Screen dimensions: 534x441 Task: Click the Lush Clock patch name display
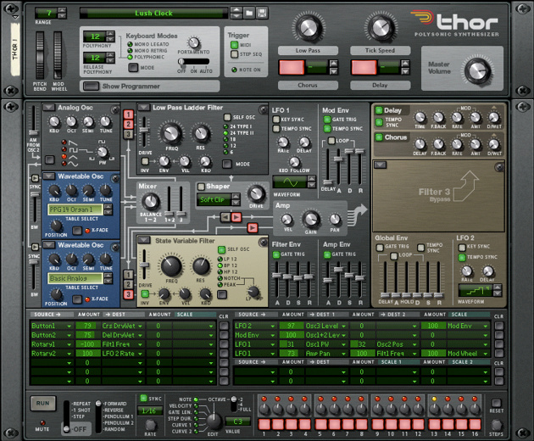pyautogui.click(x=154, y=14)
